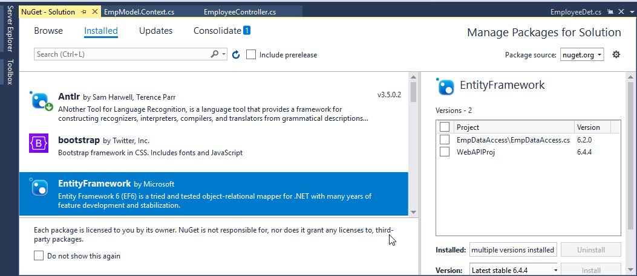Viewport: 637px width, 276px height.
Task: Click the Uninstall button
Action: coord(590,249)
